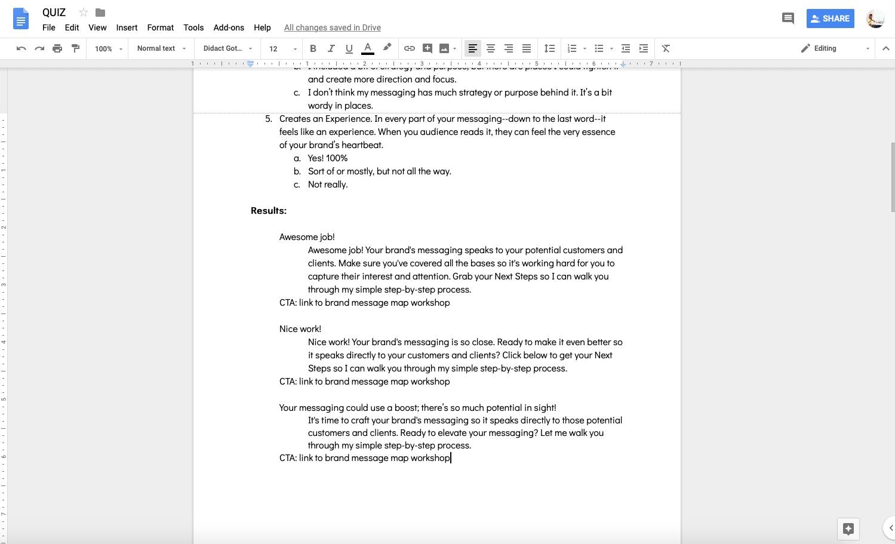Click the 'Not really.' answer option
Screen dimensions: 895x544
[x=328, y=185]
